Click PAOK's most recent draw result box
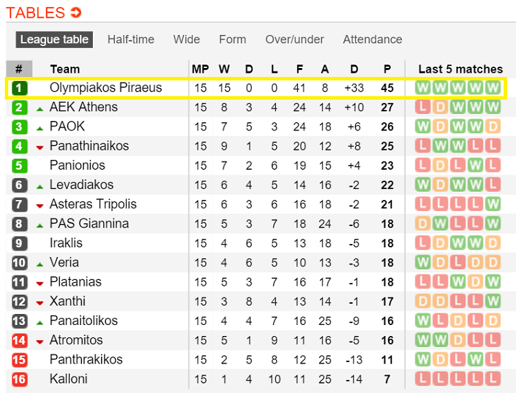Viewport: 516px width, 393px height. click(x=493, y=126)
